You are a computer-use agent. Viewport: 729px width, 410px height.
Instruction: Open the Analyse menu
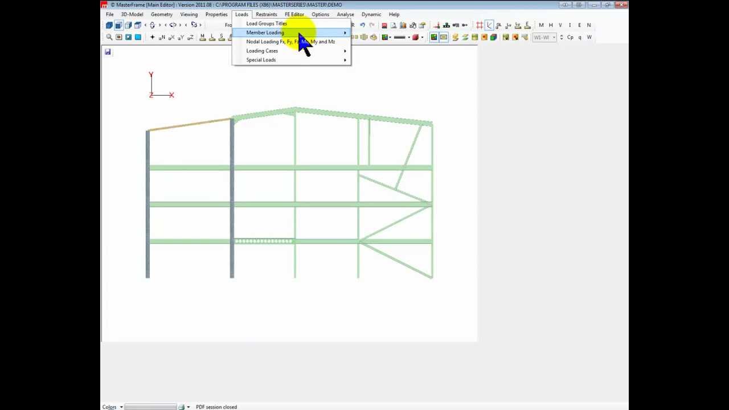pos(345,14)
